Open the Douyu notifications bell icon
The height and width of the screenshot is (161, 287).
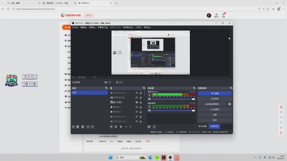coord(224,15)
